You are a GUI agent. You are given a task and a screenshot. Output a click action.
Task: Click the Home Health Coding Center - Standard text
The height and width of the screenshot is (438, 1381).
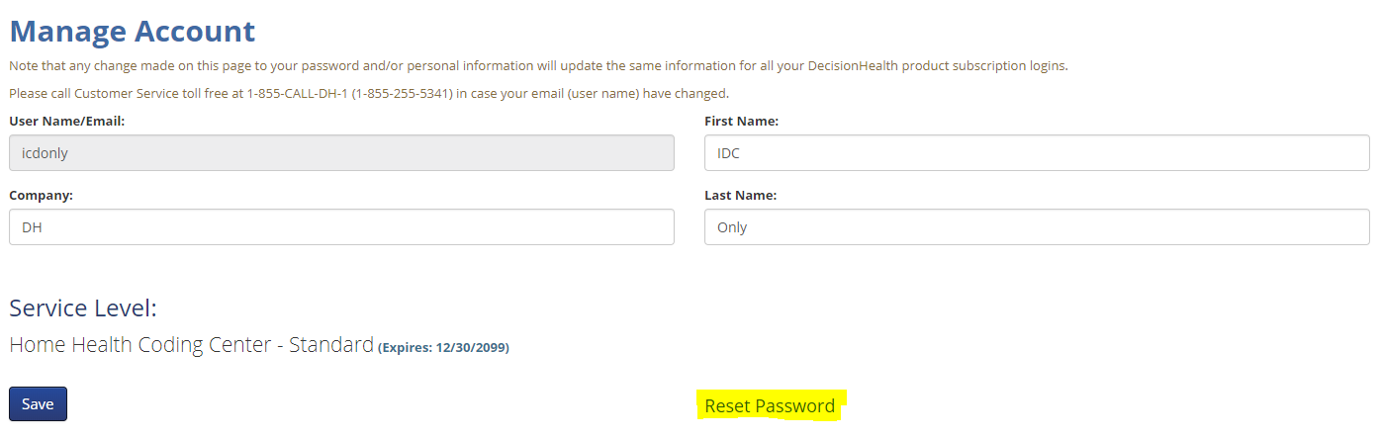point(191,346)
